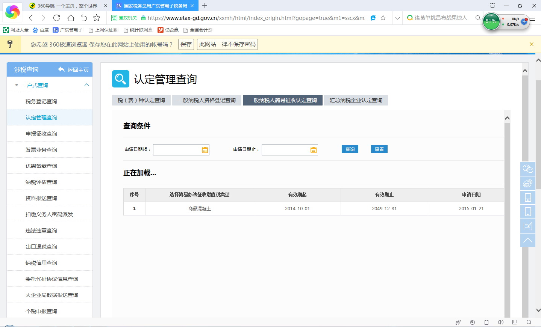The image size is (541, 327).
Task: Select 扣缴义务人密码派发 in the sidebar
Action: click(x=49, y=214)
